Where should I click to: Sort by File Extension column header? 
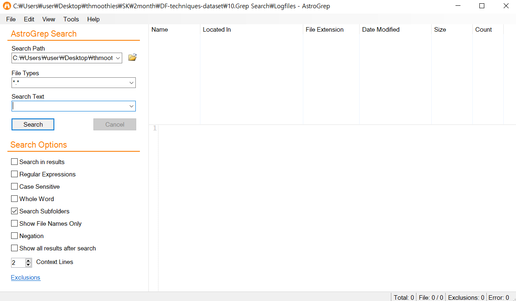pos(331,30)
